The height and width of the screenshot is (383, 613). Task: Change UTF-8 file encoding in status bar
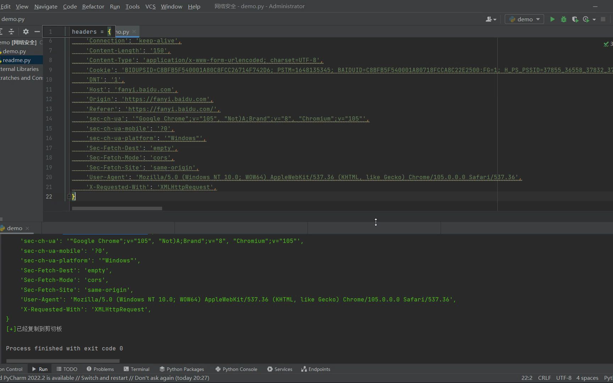coord(564,378)
